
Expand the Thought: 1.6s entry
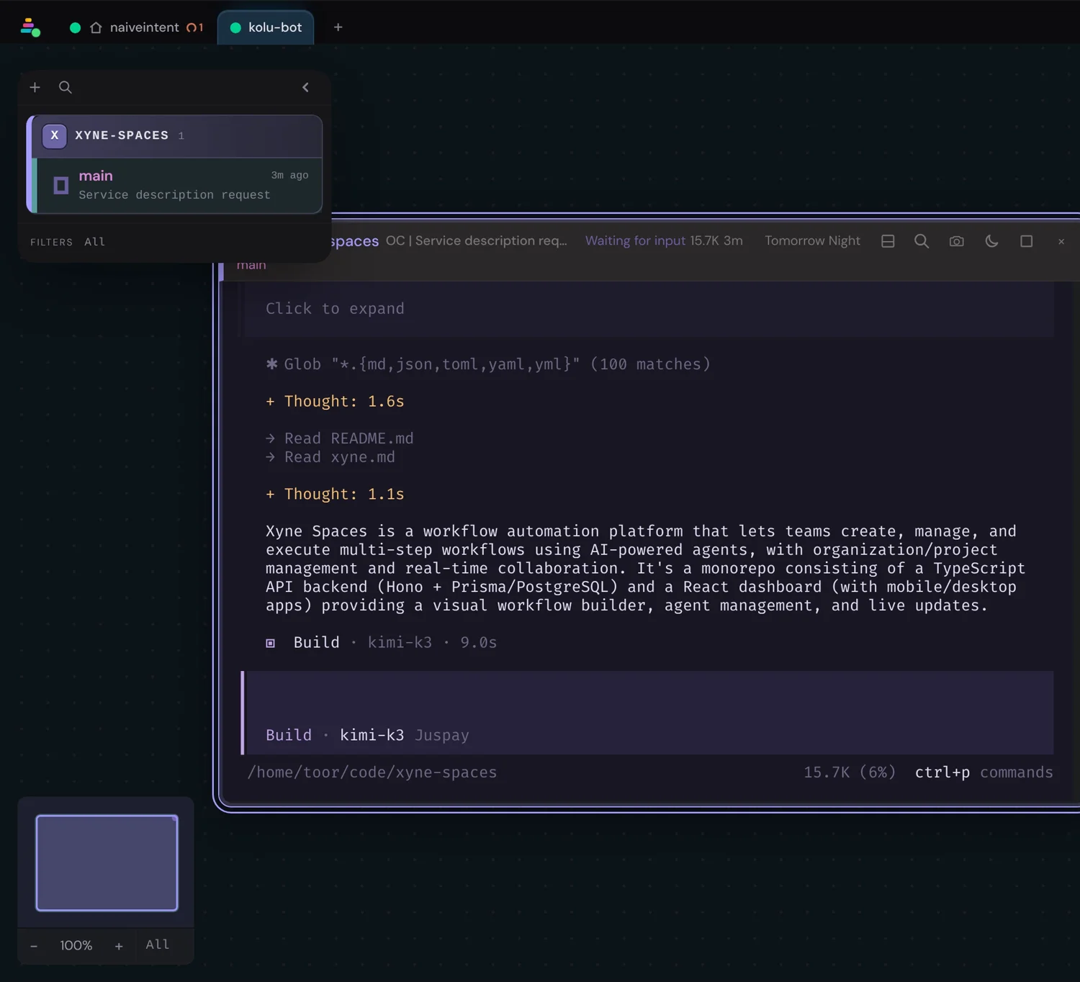click(x=335, y=401)
